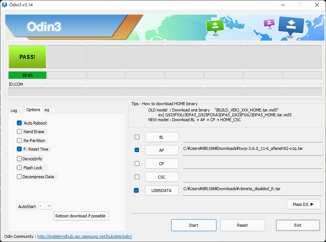Uncheck the AP file checkbox
Screen dimensions: 326x242
(137, 150)
